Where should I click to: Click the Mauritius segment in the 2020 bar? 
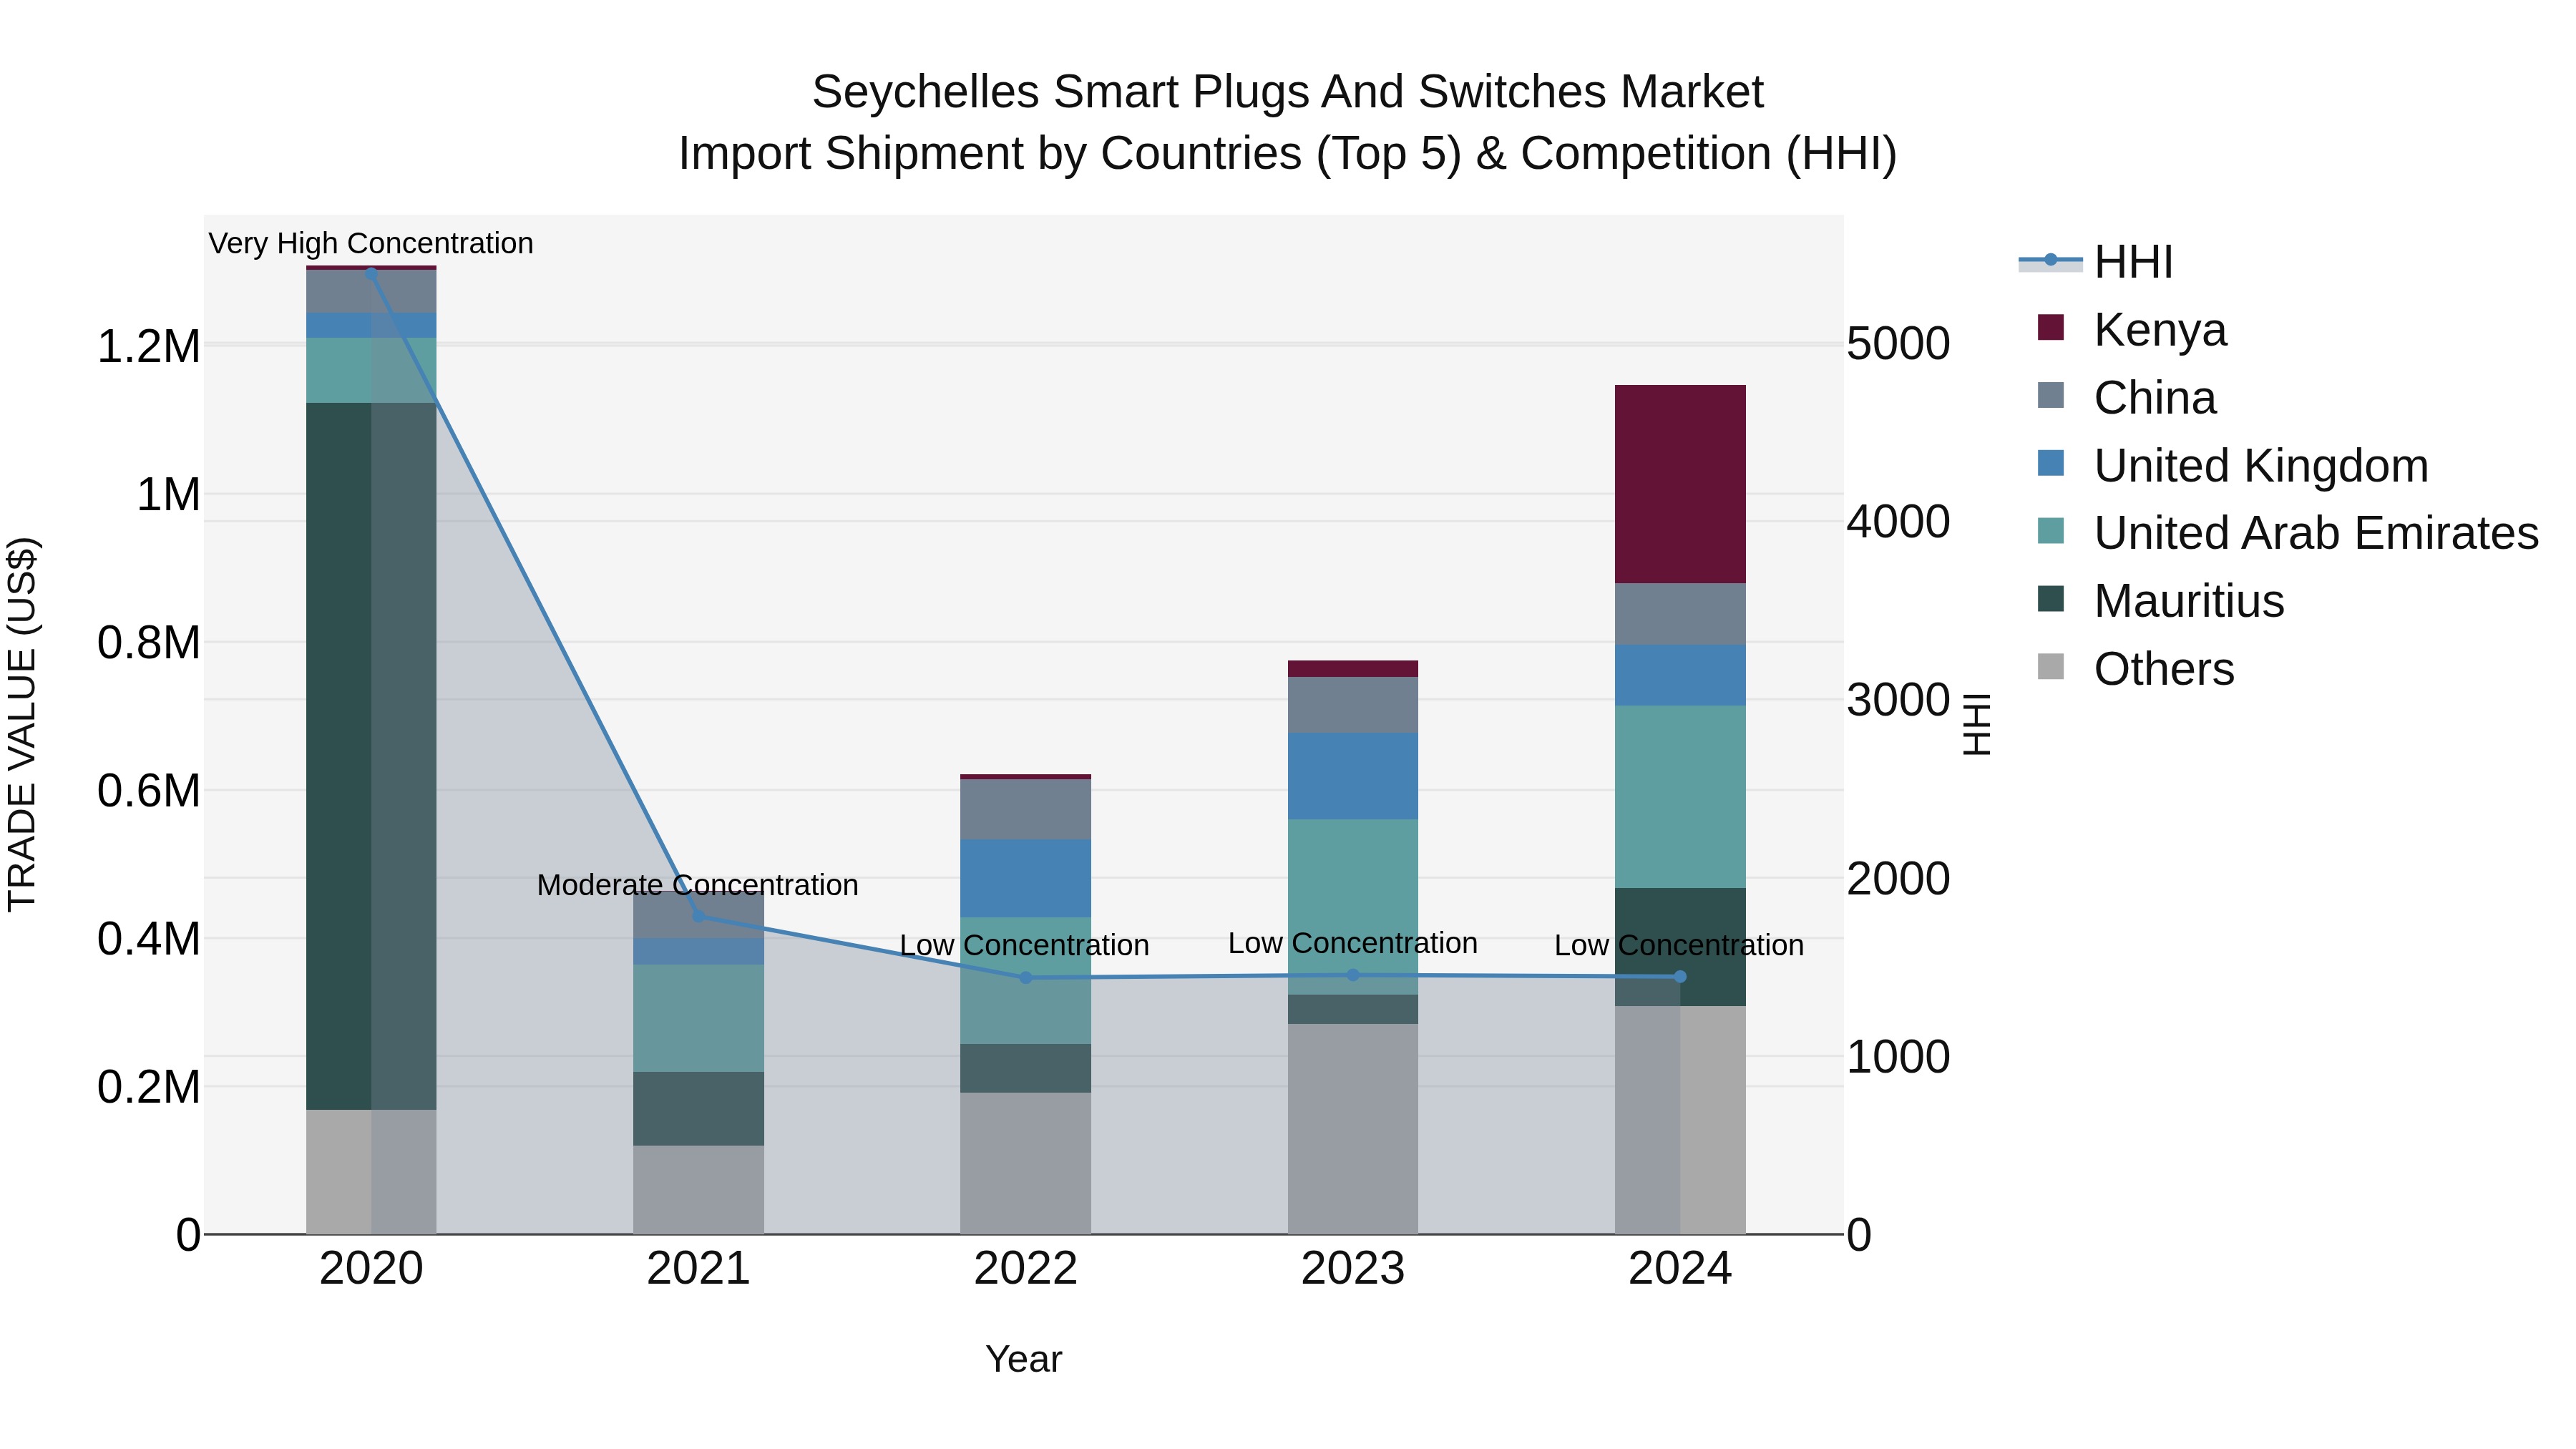(371, 756)
